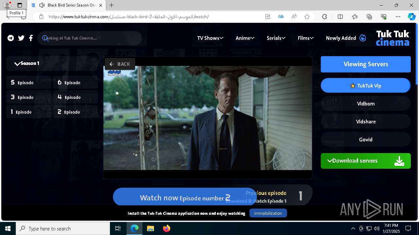This screenshot has width=419, height=235.
Task: Open Episode 6
Action: (75, 83)
